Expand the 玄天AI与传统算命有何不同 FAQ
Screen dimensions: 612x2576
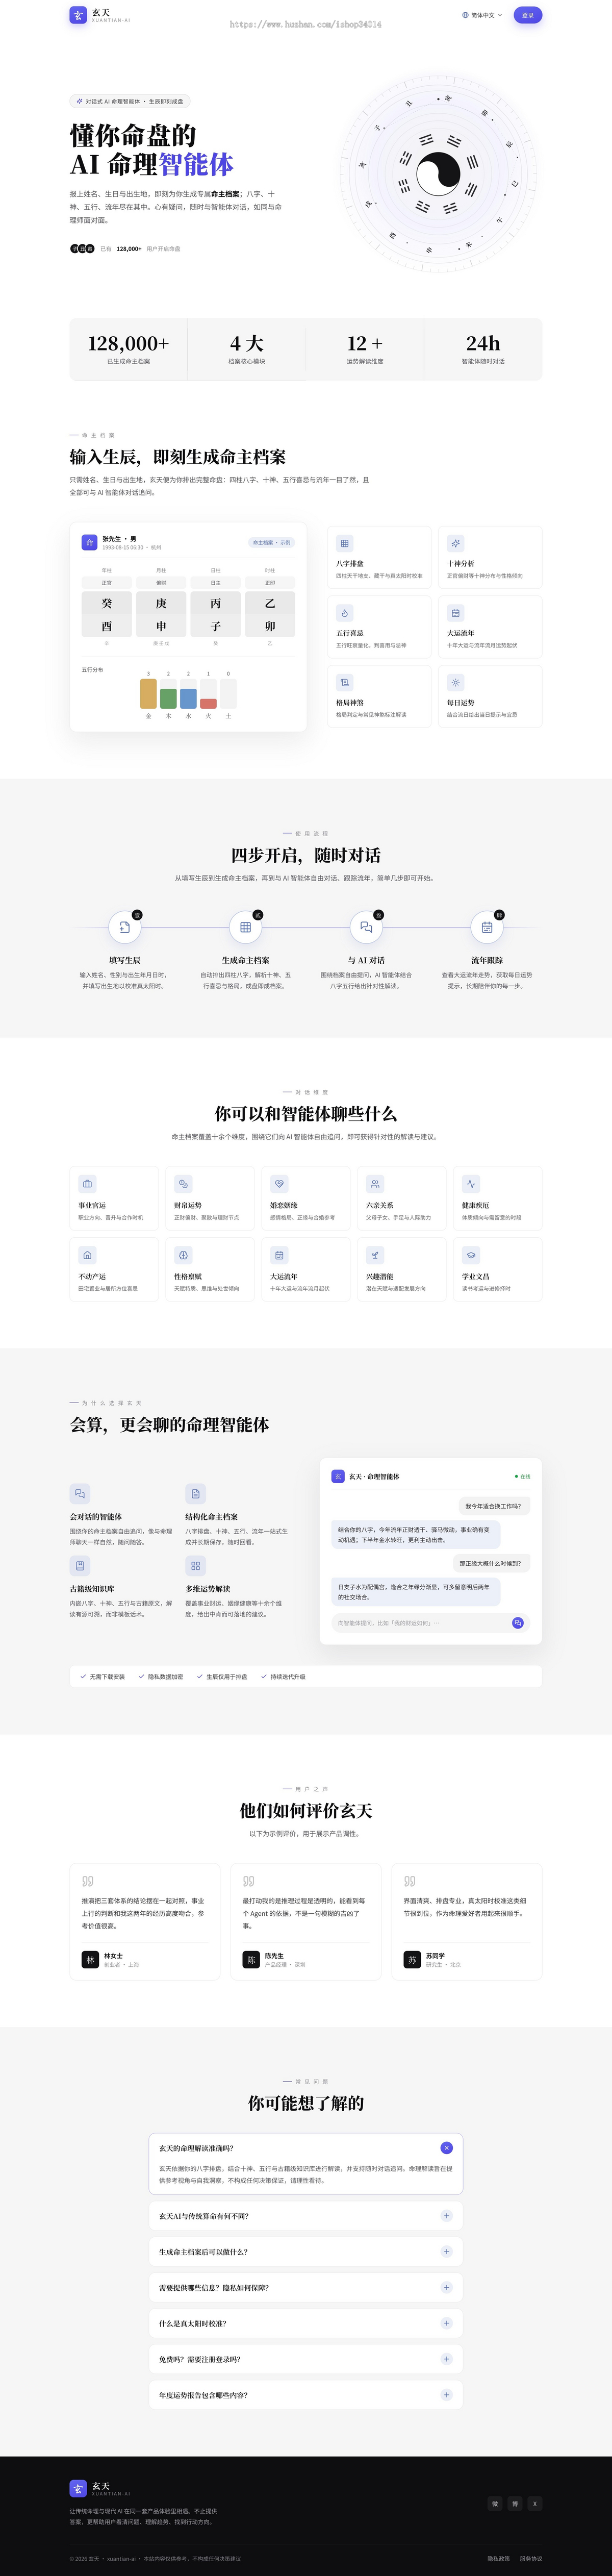point(446,2216)
